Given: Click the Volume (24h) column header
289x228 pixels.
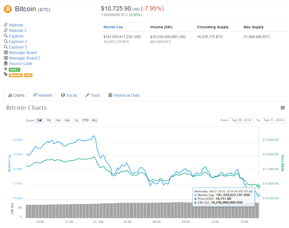Looking at the screenshot, I should click(x=161, y=27).
